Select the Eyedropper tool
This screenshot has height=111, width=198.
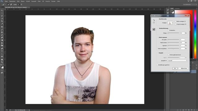click(x=2, y=24)
